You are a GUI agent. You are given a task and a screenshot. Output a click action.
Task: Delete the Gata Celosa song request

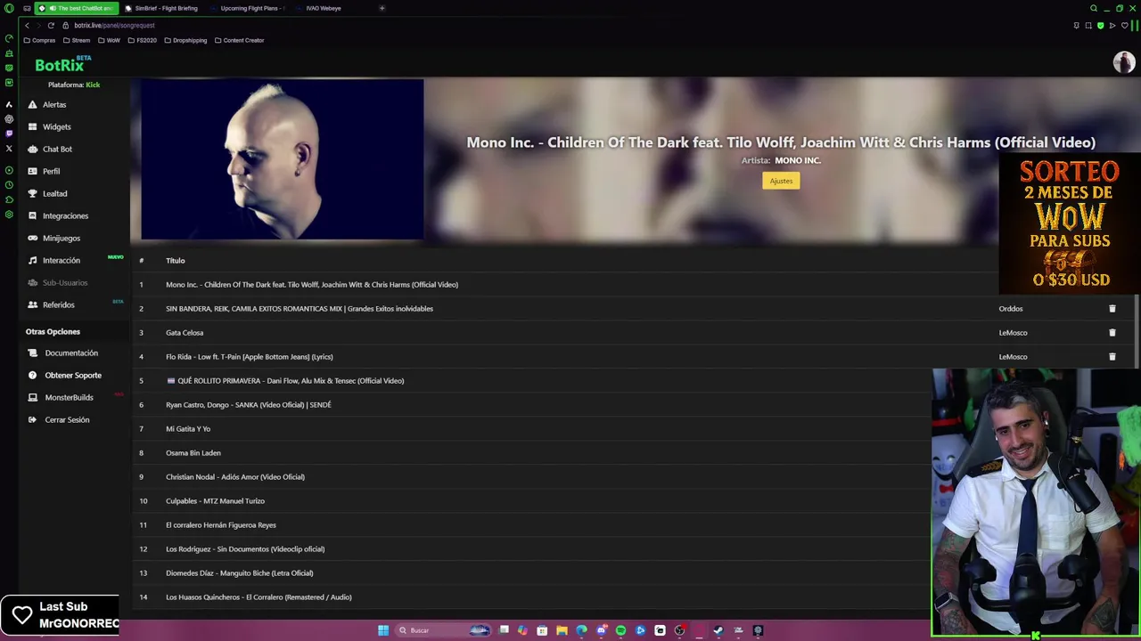point(1112,333)
